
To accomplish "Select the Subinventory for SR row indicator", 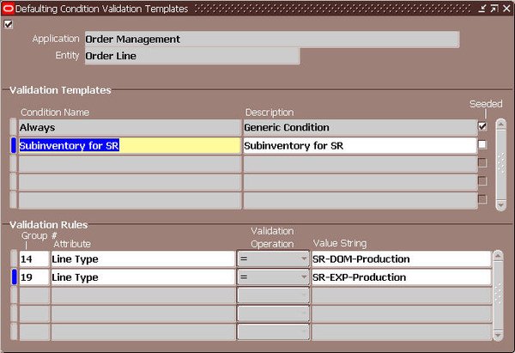I will tap(14, 145).
